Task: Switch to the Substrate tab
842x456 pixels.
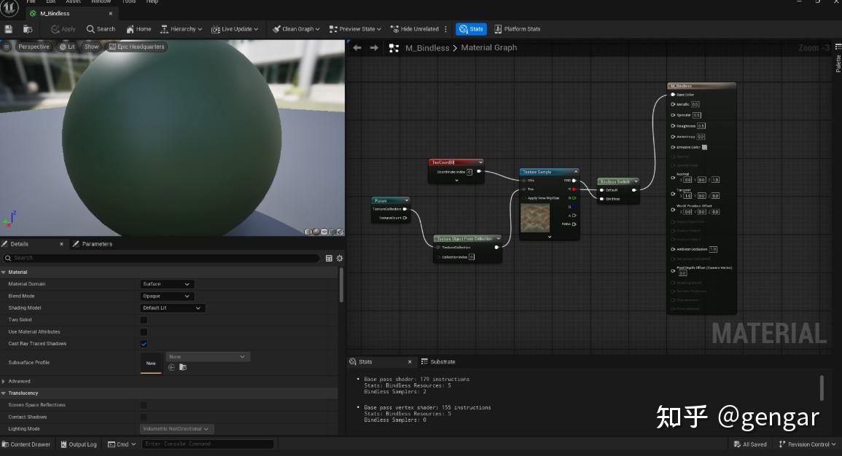Action: (438, 362)
